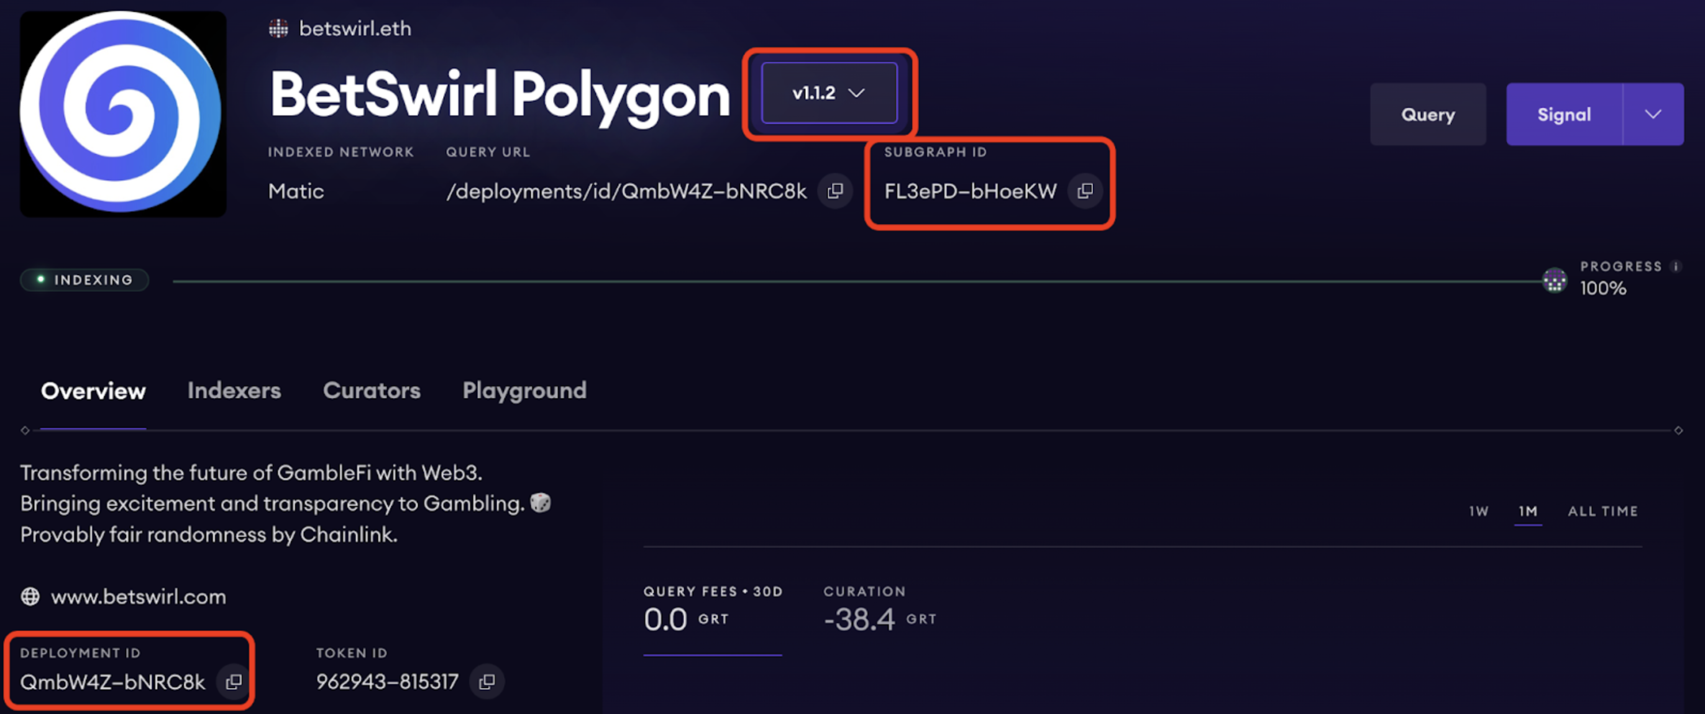The height and width of the screenshot is (714, 1705).
Task: Copy the Subgraph ID value
Action: [1085, 191]
